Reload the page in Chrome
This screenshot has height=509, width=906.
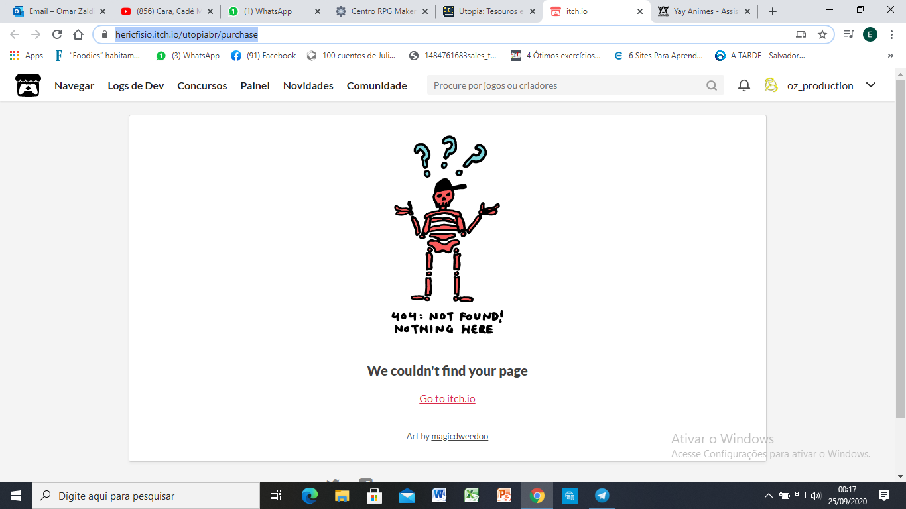57,34
